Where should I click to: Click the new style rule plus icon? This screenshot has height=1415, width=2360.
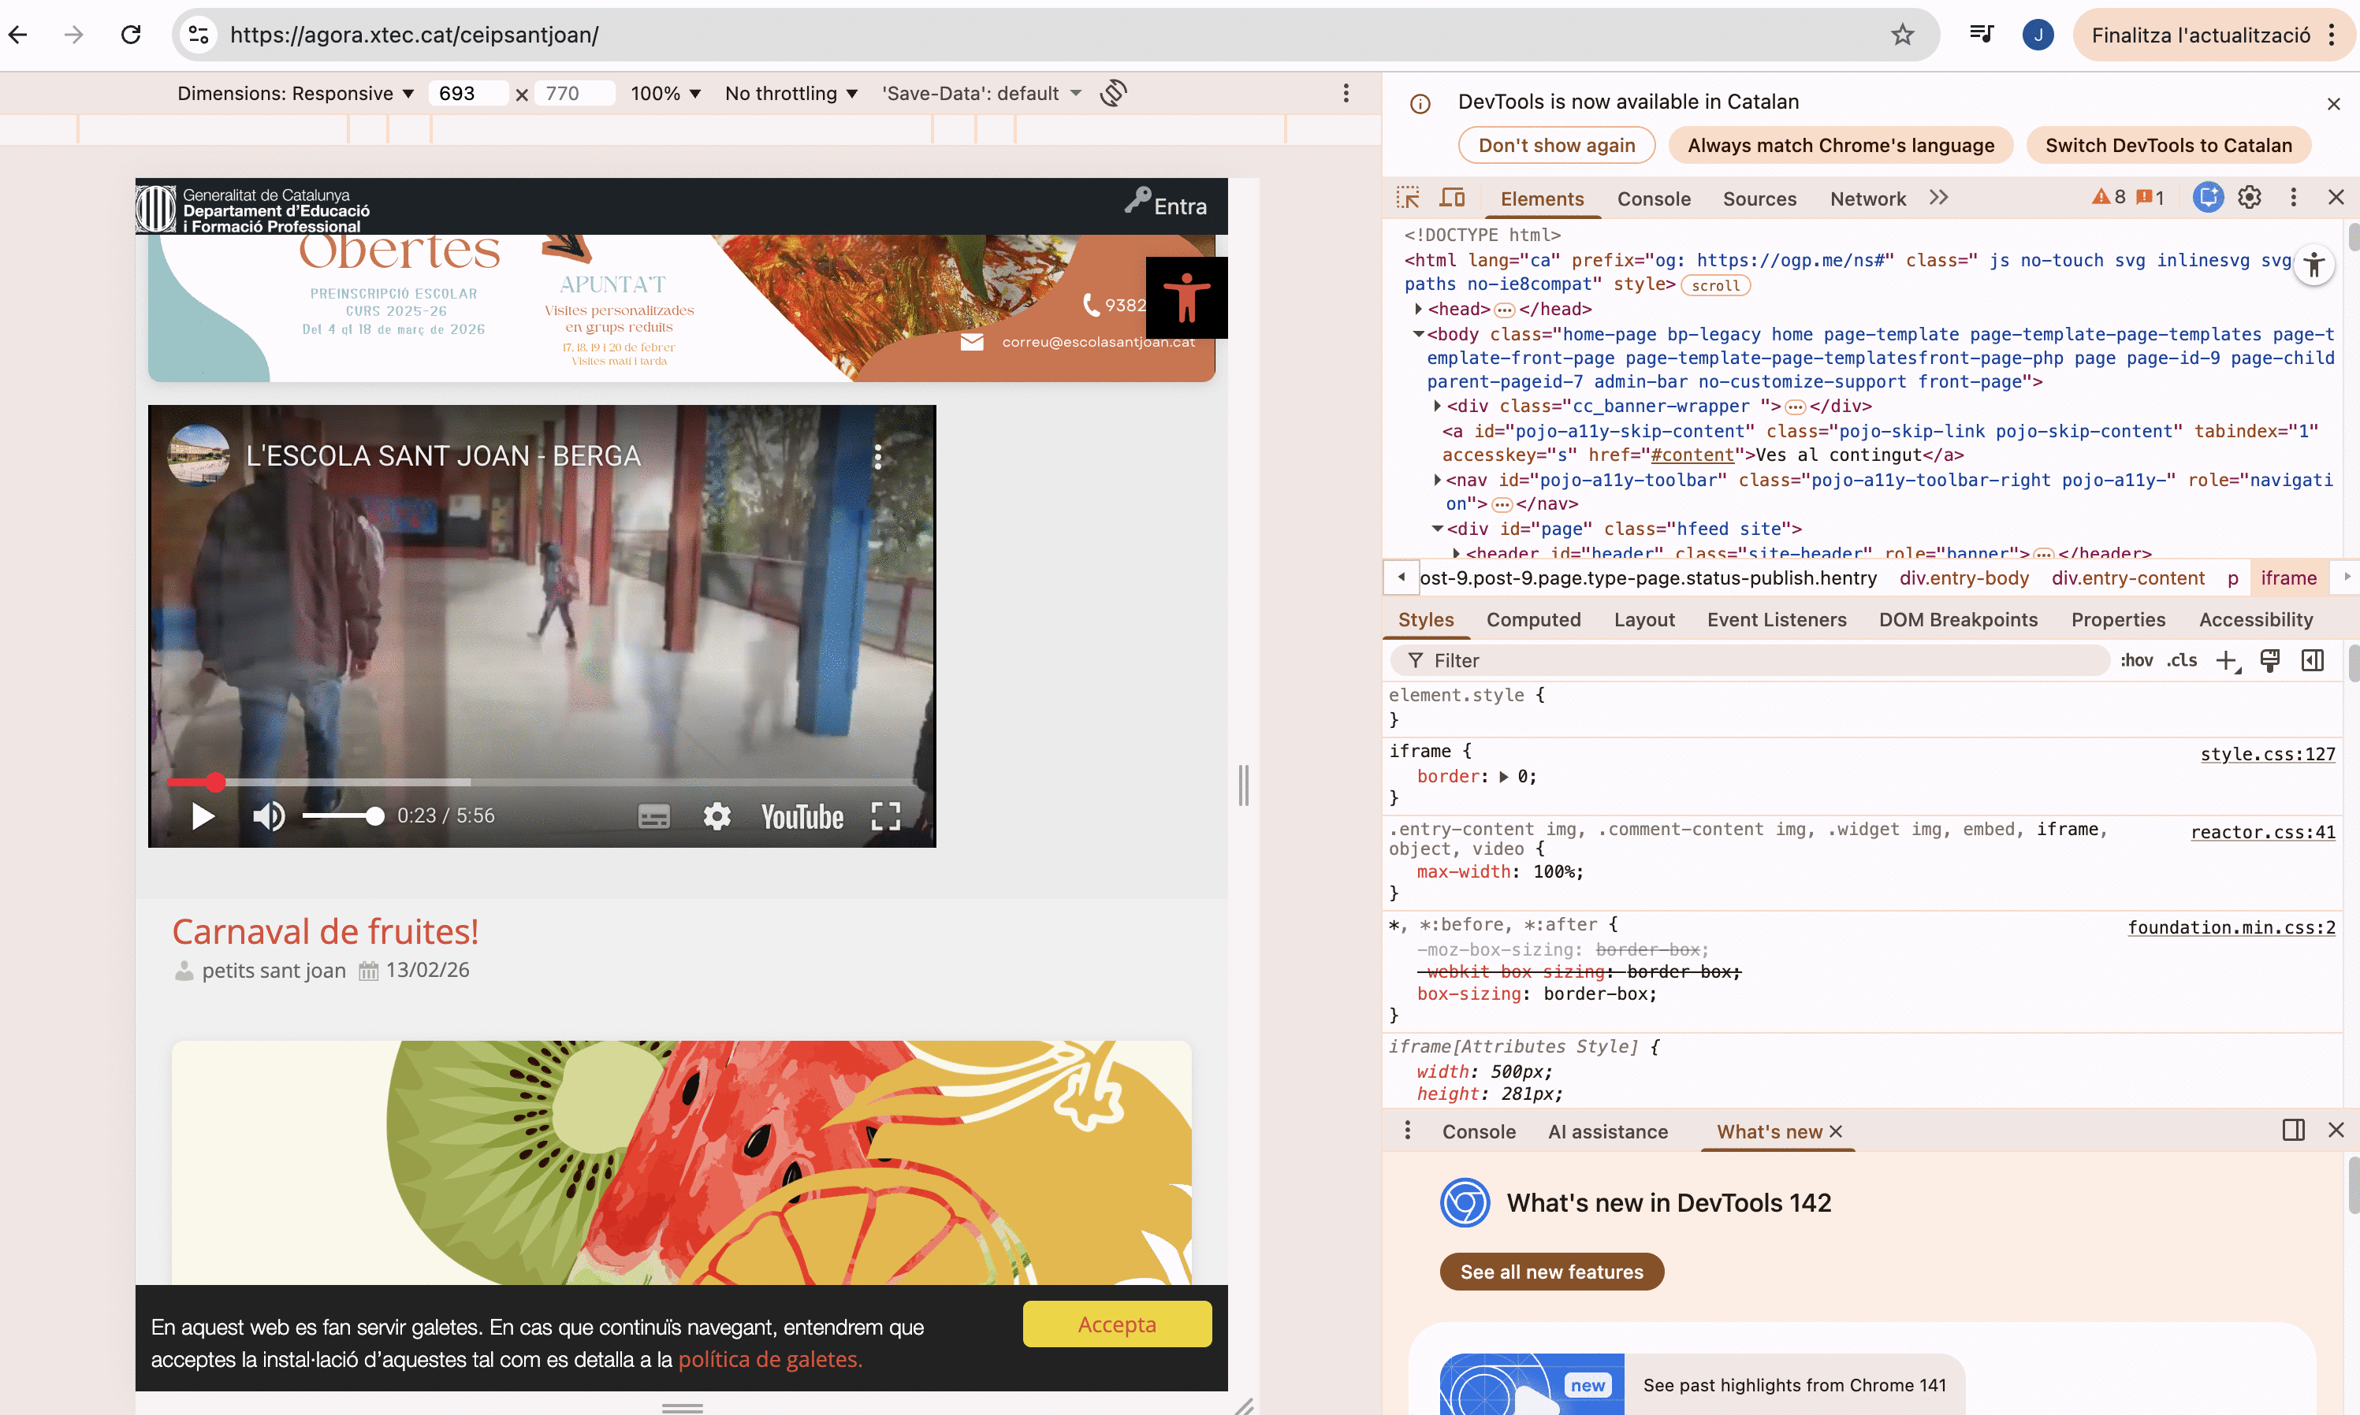tap(2225, 661)
